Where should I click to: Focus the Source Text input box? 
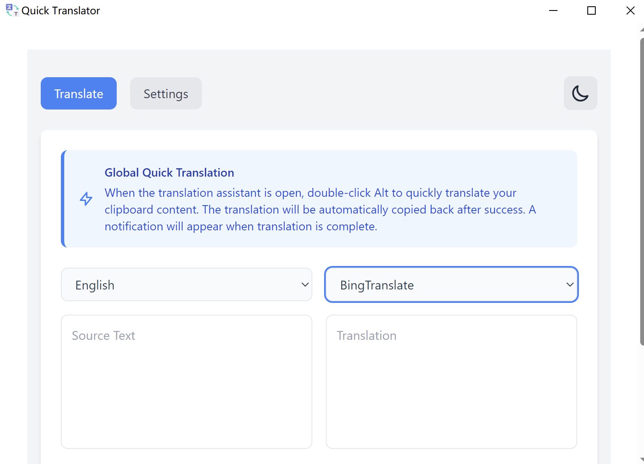pos(186,382)
